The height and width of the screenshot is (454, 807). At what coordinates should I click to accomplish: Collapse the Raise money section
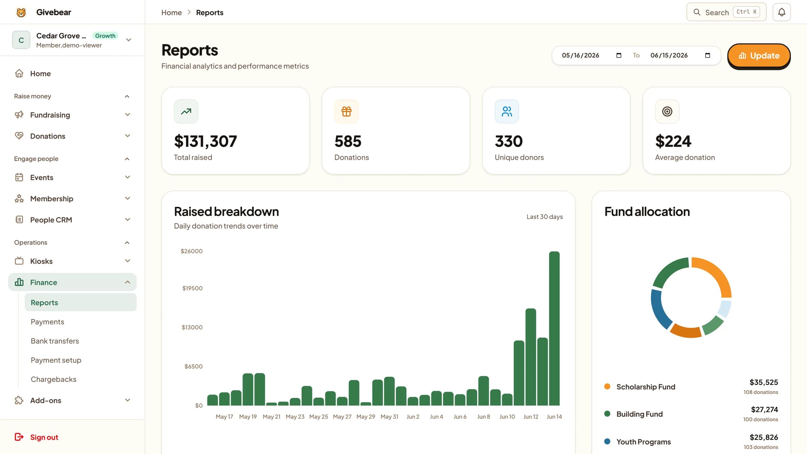click(127, 96)
